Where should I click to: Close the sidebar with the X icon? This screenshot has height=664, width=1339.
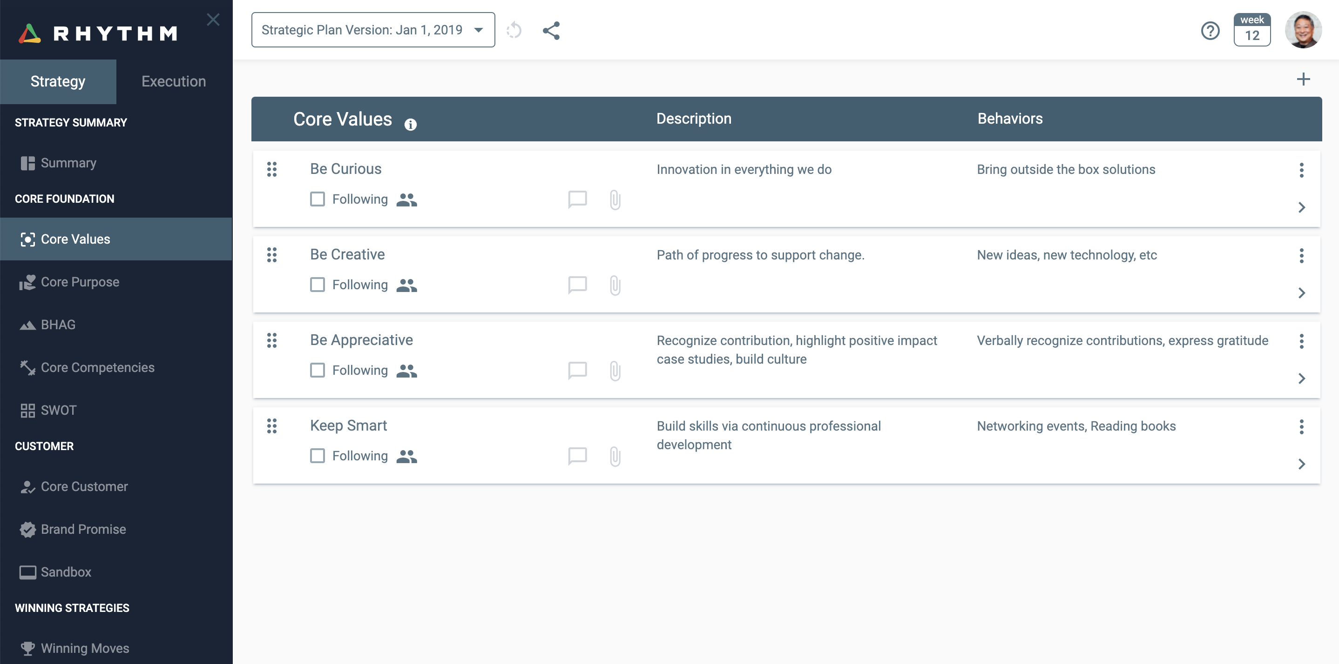213,19
